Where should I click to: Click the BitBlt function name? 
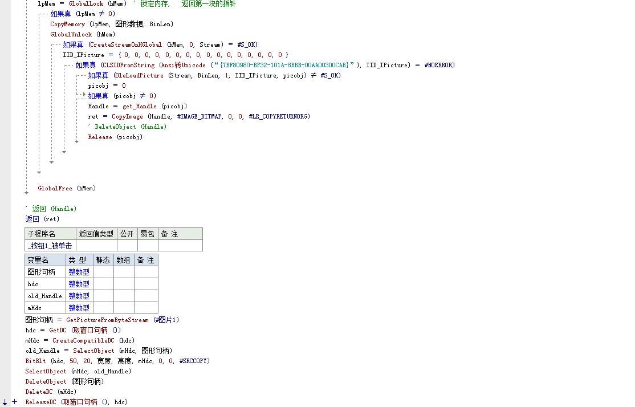click(x=36, y=361)
